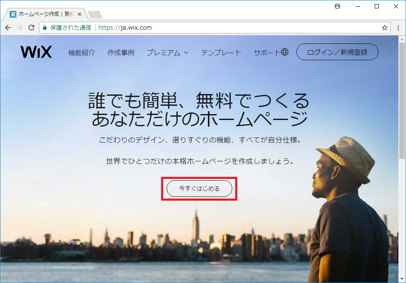406x283 pixels.
Task: Bookmark this page with the star icon
Action: click(385, 28)
